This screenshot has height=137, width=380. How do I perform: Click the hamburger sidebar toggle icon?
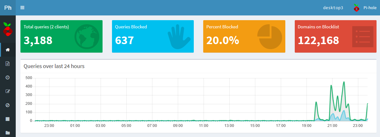click(x=22, y=8)
